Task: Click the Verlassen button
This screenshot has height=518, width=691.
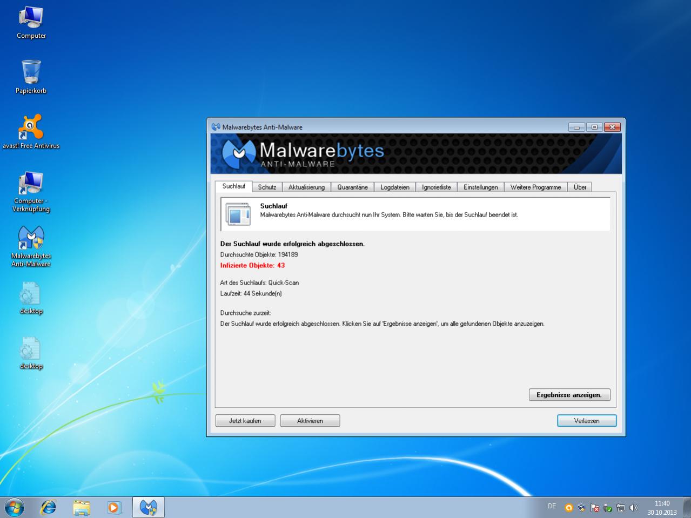Action: point(587,421)
